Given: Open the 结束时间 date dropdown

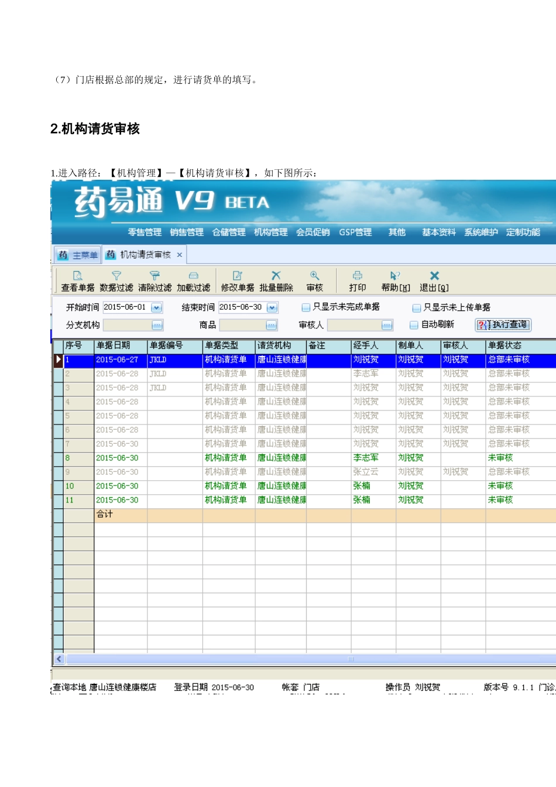Looking at the screenshot, I should (272, 307).
